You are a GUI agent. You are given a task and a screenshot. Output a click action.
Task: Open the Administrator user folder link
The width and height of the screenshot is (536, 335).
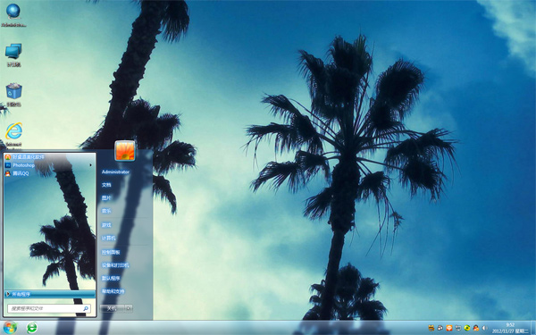(x=115, y=172)
